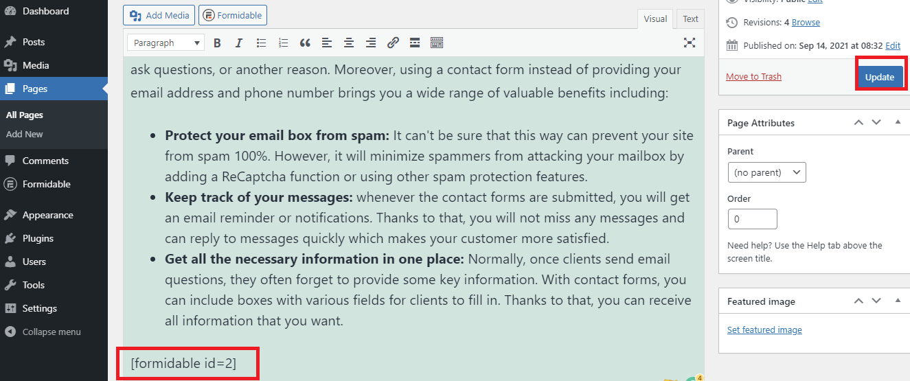Select All Pages submenu item
This screenshot has width=910, height=381.
tap(25, 115)
